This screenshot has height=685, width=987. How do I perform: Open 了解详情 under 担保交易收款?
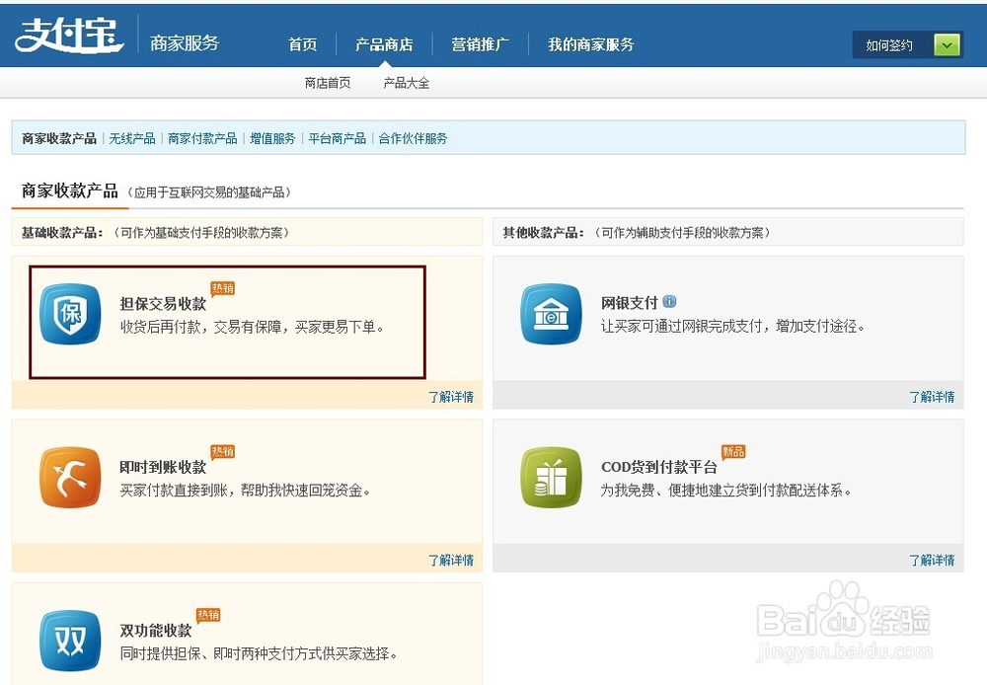[x=453, y=396]
